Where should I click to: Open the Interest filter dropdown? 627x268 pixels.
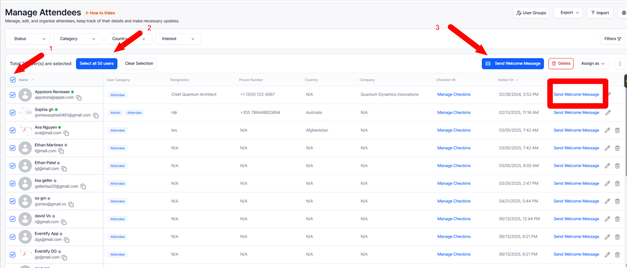[178, 39]
